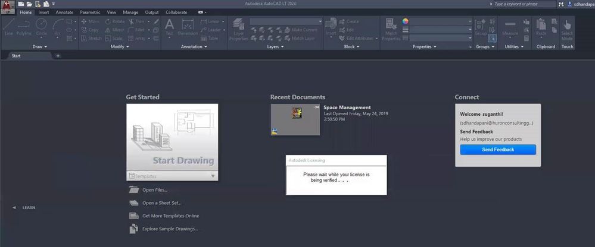
Task: Expand the Layers panel
Action: tap(275, 46)
